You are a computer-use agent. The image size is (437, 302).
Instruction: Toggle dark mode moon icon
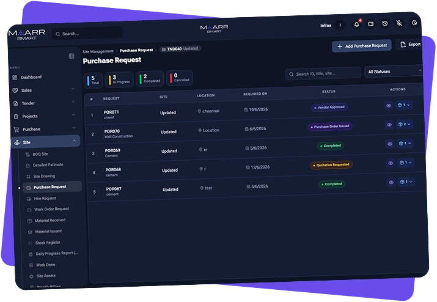pyautogui.click(x=414, y=23)
